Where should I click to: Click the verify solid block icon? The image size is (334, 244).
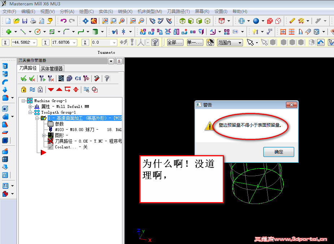(69, 79)
